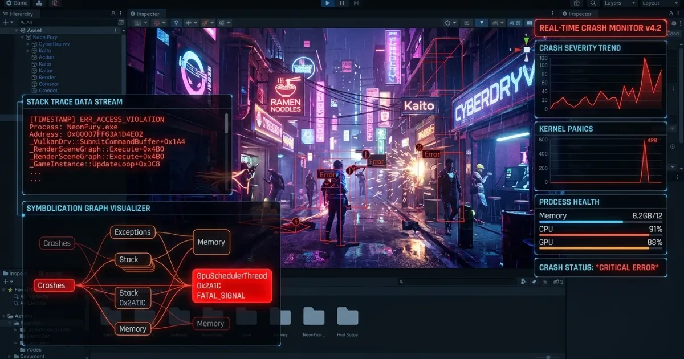The image size is (684, 359).
Task: Pause the game with the Pause button
Action: click(342, 3)
